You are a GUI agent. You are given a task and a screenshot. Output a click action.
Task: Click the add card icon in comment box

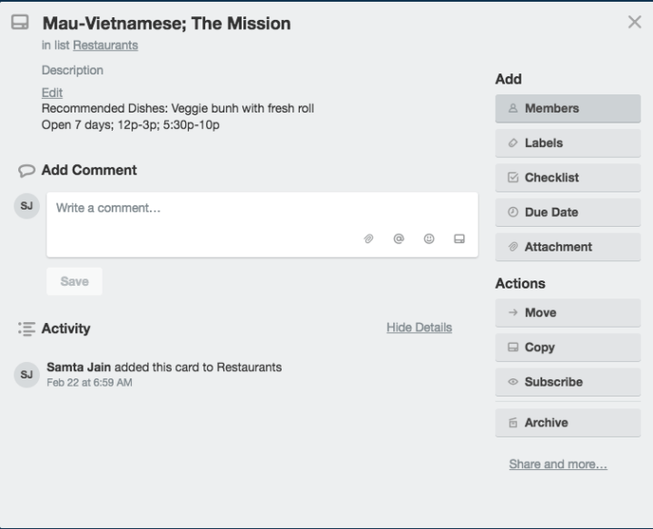pos(460,239)
